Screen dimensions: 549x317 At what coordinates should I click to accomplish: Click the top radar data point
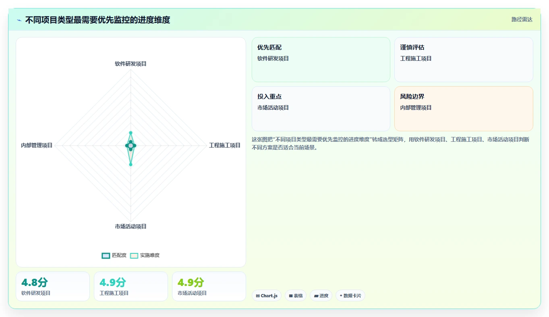(131, 133)
